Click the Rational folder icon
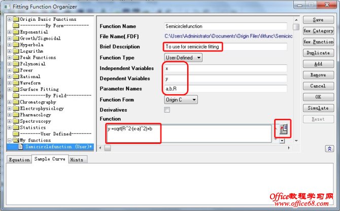 click(16, 77)
